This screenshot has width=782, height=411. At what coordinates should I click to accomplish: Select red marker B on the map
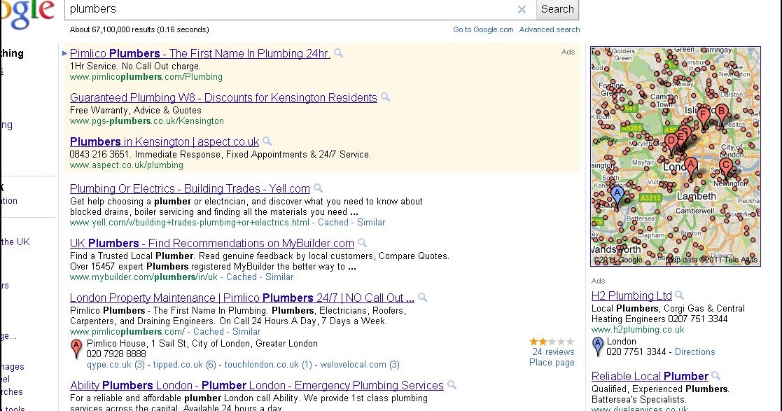point(721,113)
